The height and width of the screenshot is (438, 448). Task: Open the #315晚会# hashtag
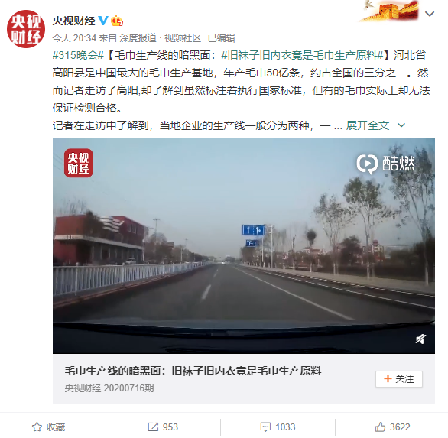click(x=78, y=55)
